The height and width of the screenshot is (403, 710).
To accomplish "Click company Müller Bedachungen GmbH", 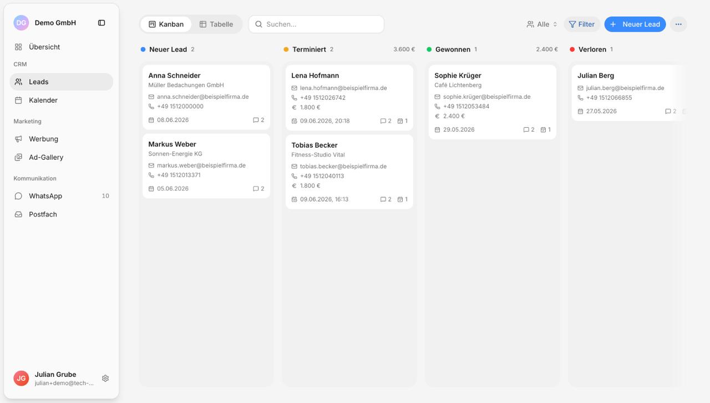I will pyautogui.click(x=186, y=85).
